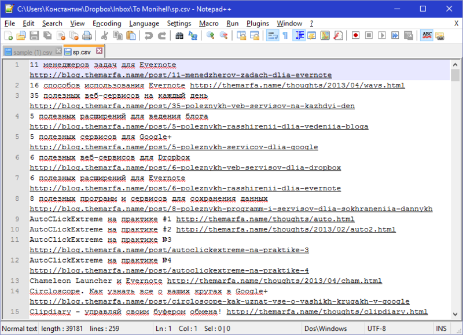Click INS mode in the status bar

click(441, 329)
